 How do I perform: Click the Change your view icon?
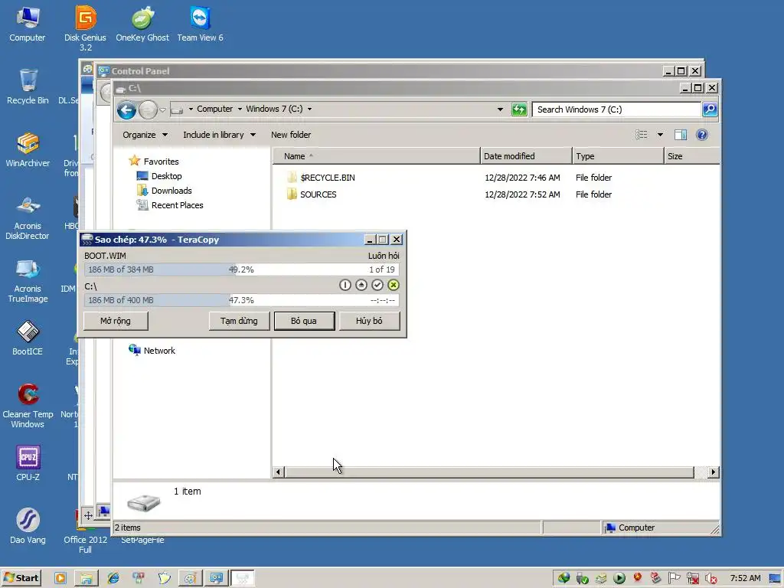point(642,135)
